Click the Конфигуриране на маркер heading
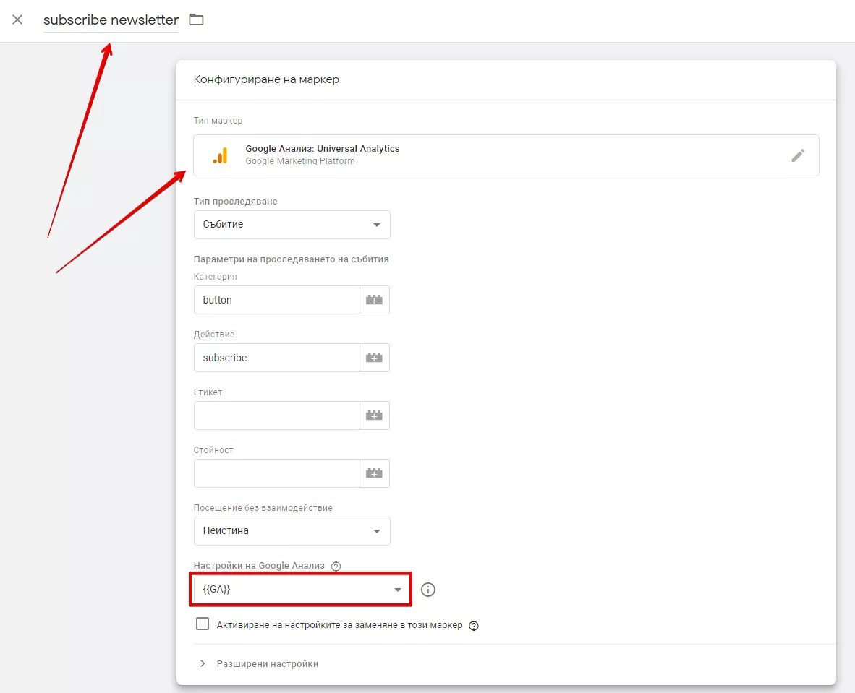The width and height of the screenshot is (855, 693). (266, 79)
